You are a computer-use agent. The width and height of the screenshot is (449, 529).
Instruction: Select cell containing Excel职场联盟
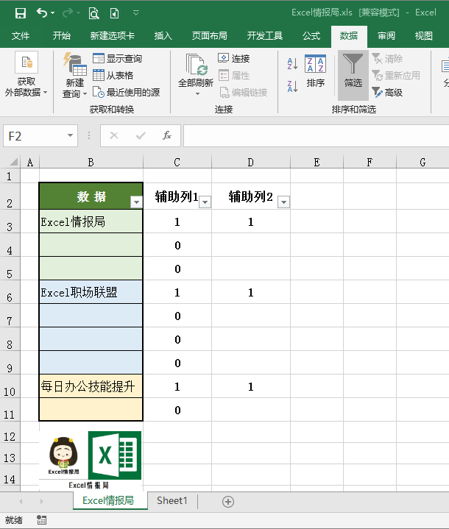coord(91,292)
